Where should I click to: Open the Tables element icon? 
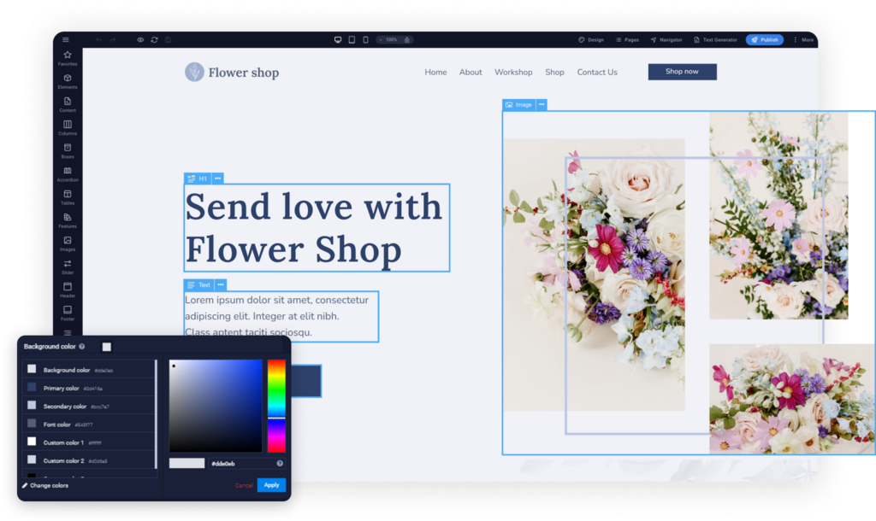click(x=68, y=196)
